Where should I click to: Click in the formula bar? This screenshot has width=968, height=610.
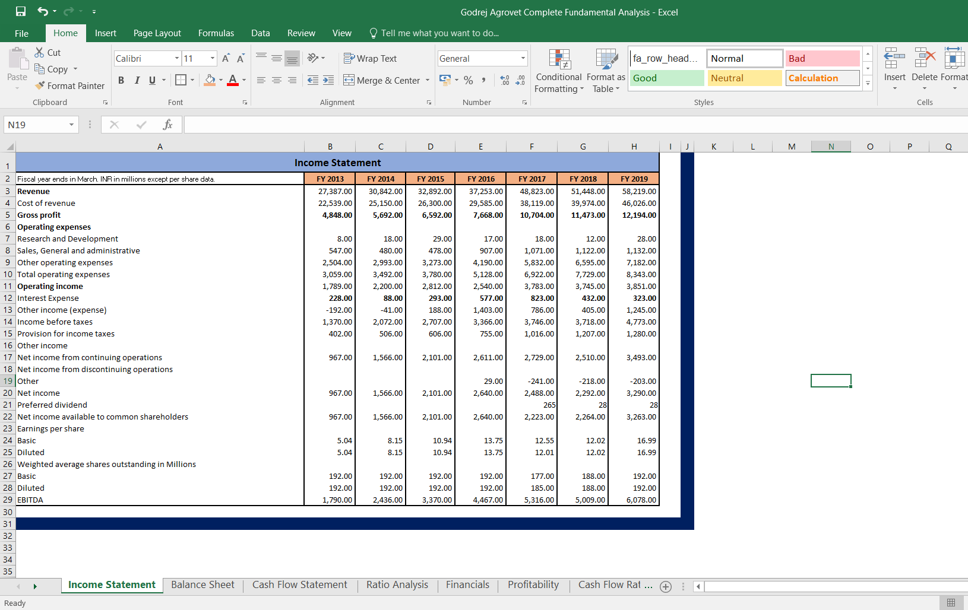coord(576,125)
